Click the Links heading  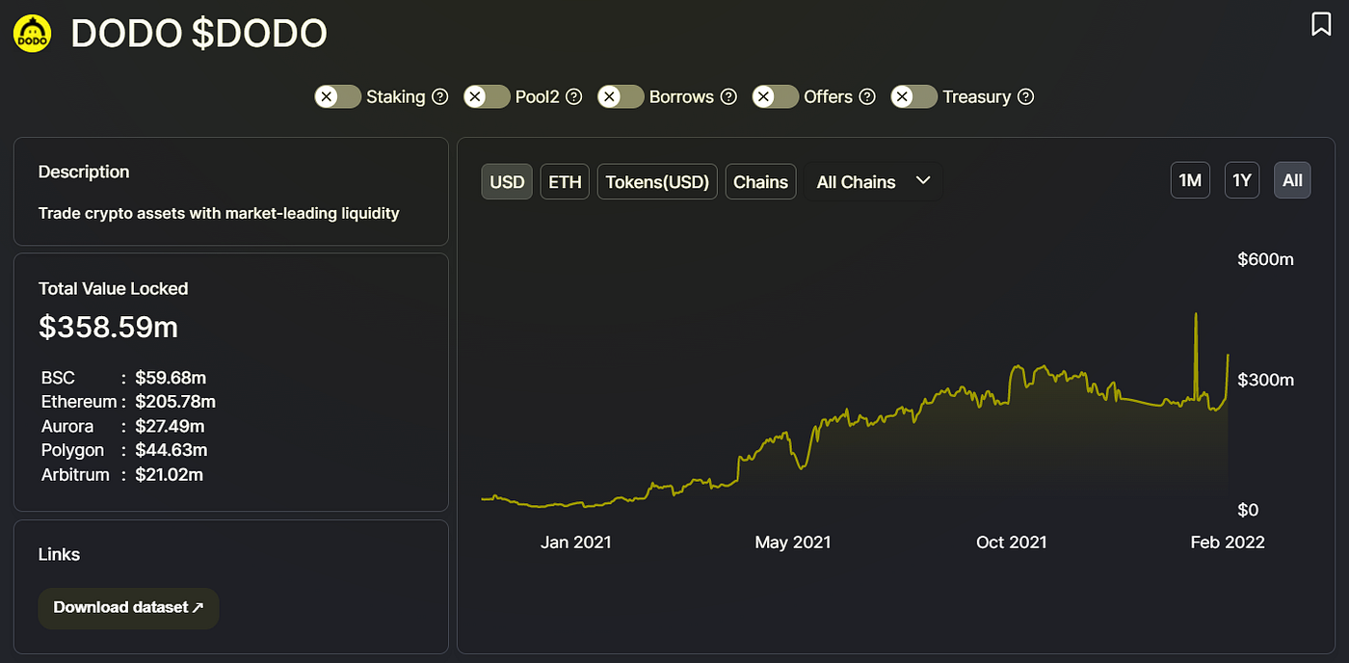pos(59,554)
